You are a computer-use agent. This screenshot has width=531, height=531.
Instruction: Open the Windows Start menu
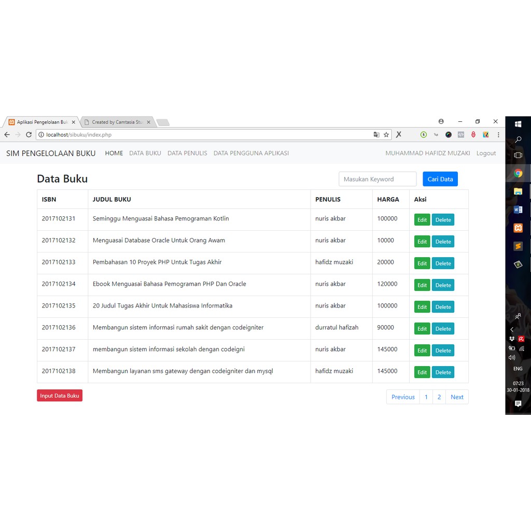click(x=518, y=124)
